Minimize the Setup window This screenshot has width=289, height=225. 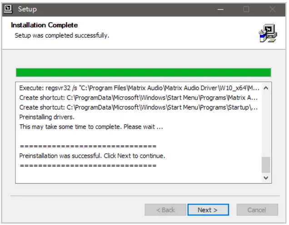220,9
